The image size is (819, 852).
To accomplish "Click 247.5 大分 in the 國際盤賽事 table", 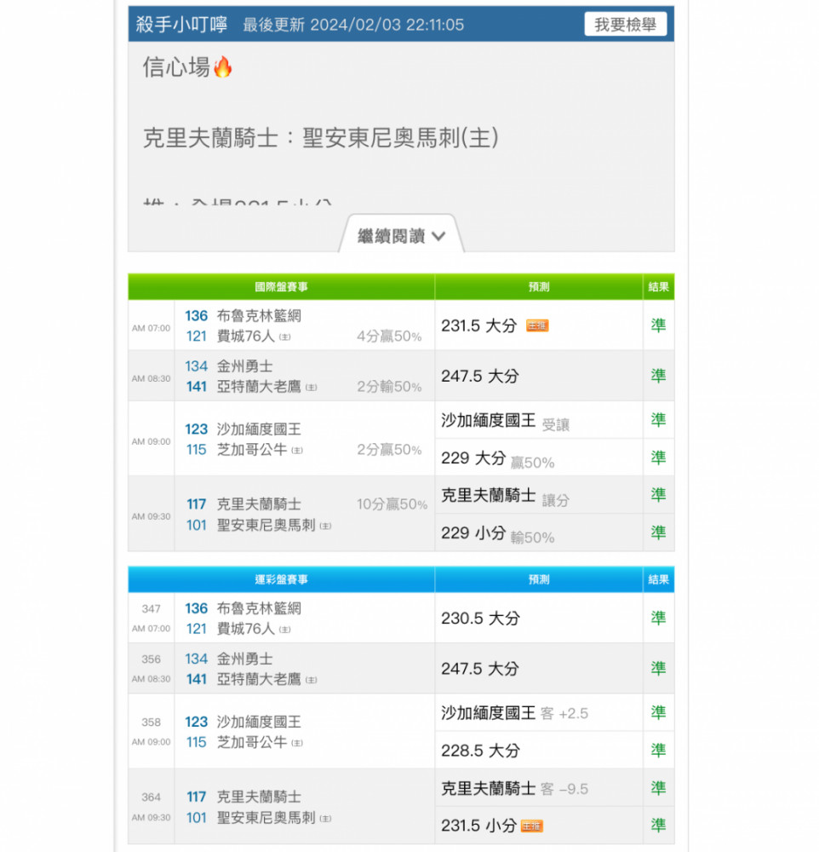I will [x=480, y=376].
